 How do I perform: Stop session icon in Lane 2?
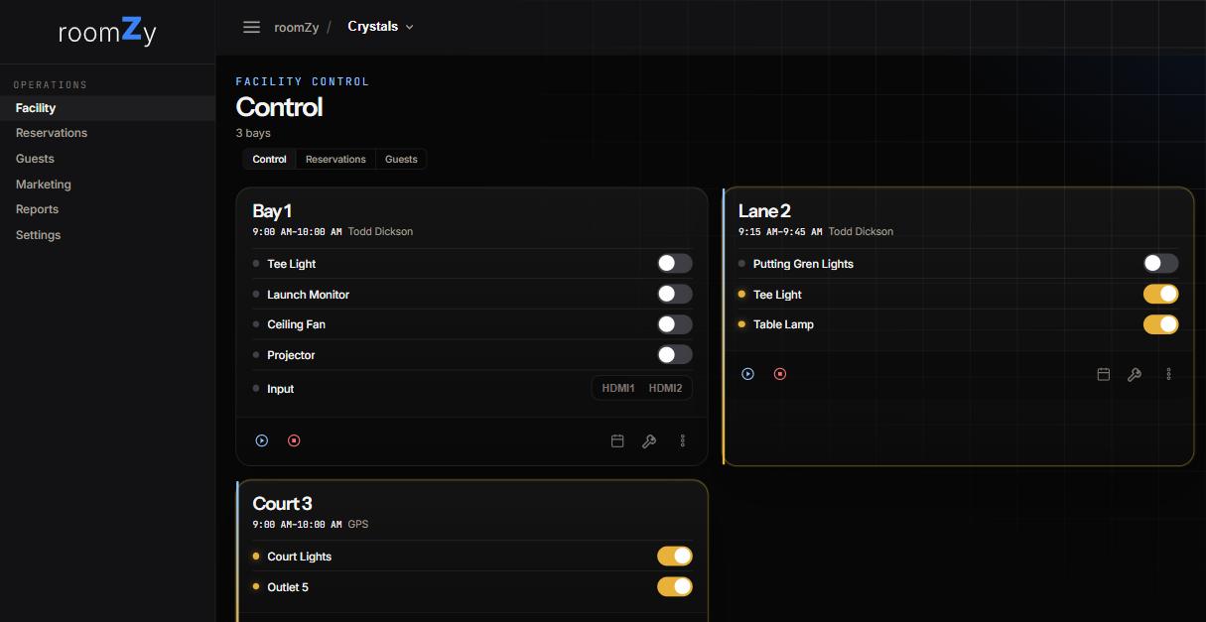(780, 374)
